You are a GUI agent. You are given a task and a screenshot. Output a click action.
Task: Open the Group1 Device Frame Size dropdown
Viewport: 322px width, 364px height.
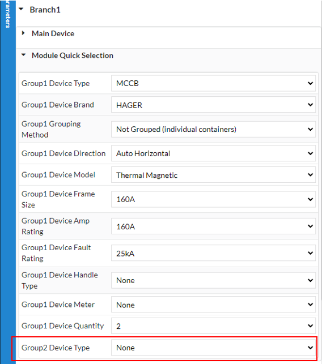[x=213, y=199]
